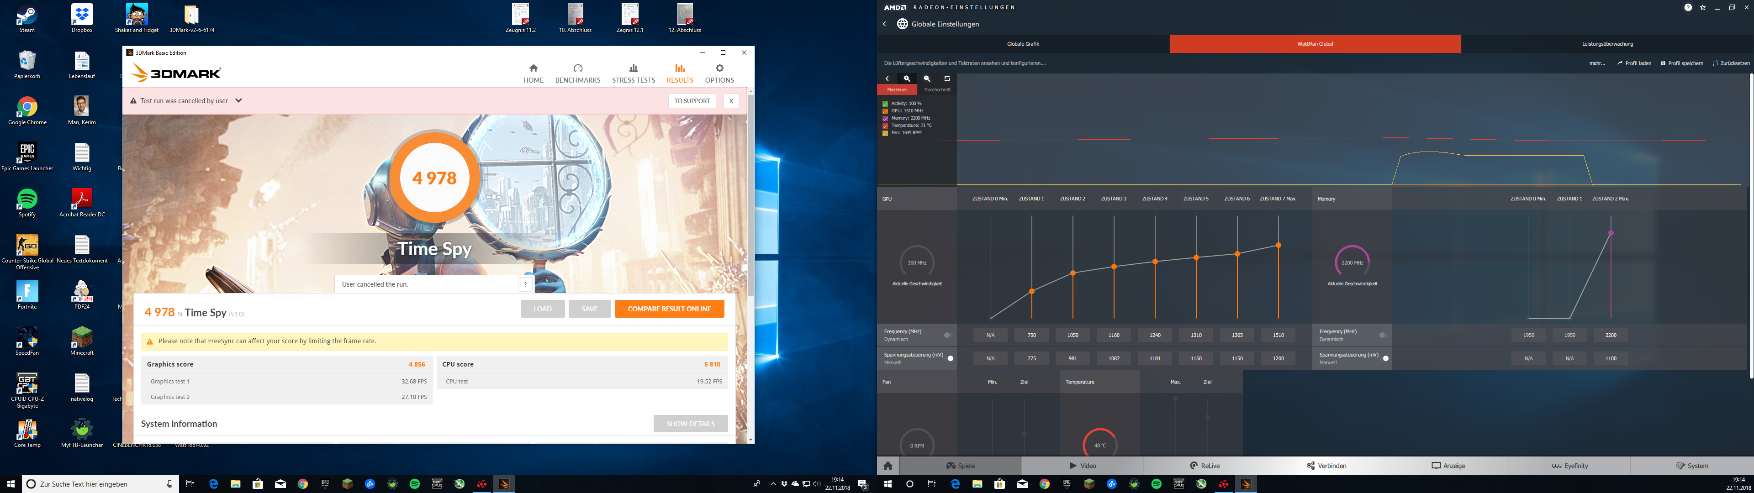Viewport: 1754px width, 493px height.
Task: Click the graph reset icon beside zoom out
Action: tap(946, 79)
